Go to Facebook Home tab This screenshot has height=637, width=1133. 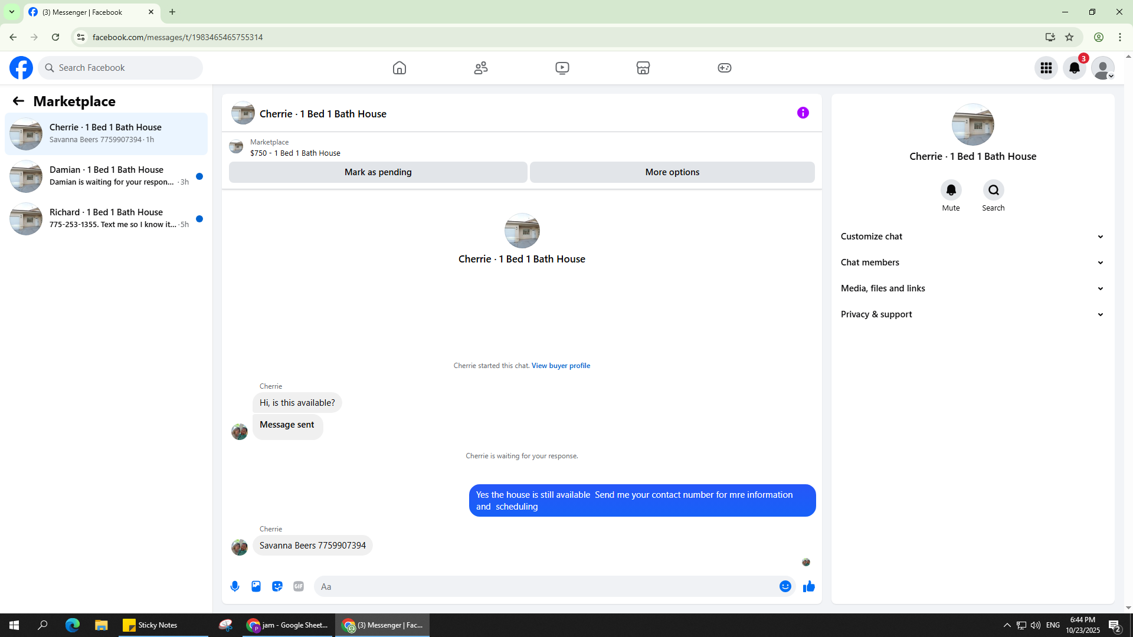(x=400, y=68)
